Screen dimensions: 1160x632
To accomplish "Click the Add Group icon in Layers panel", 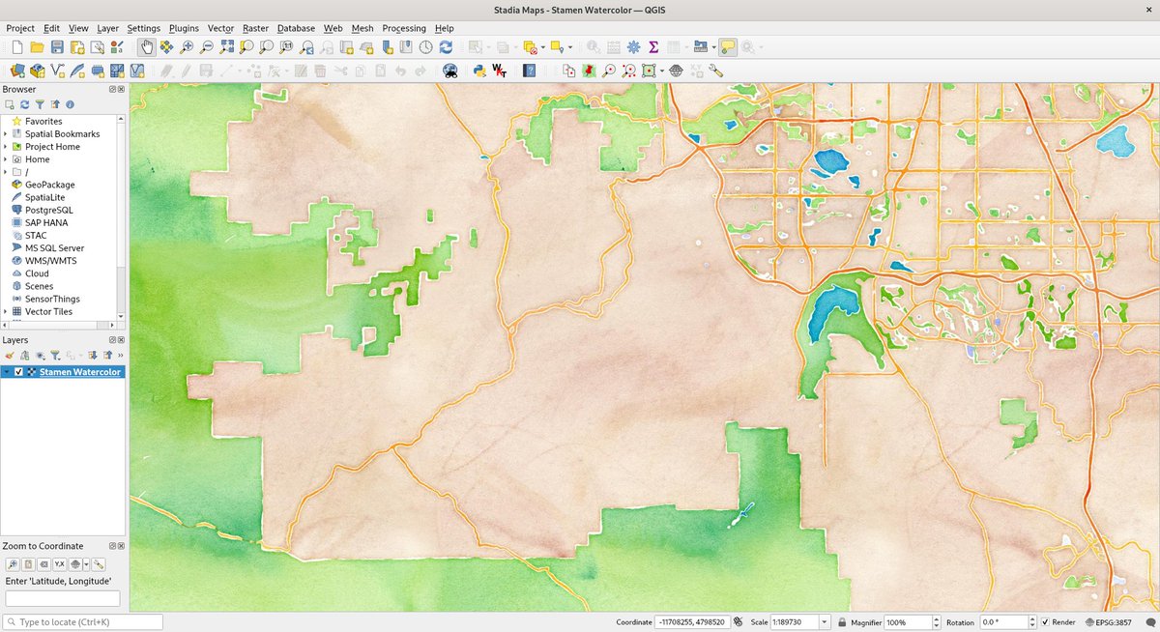I will (24, 356).
